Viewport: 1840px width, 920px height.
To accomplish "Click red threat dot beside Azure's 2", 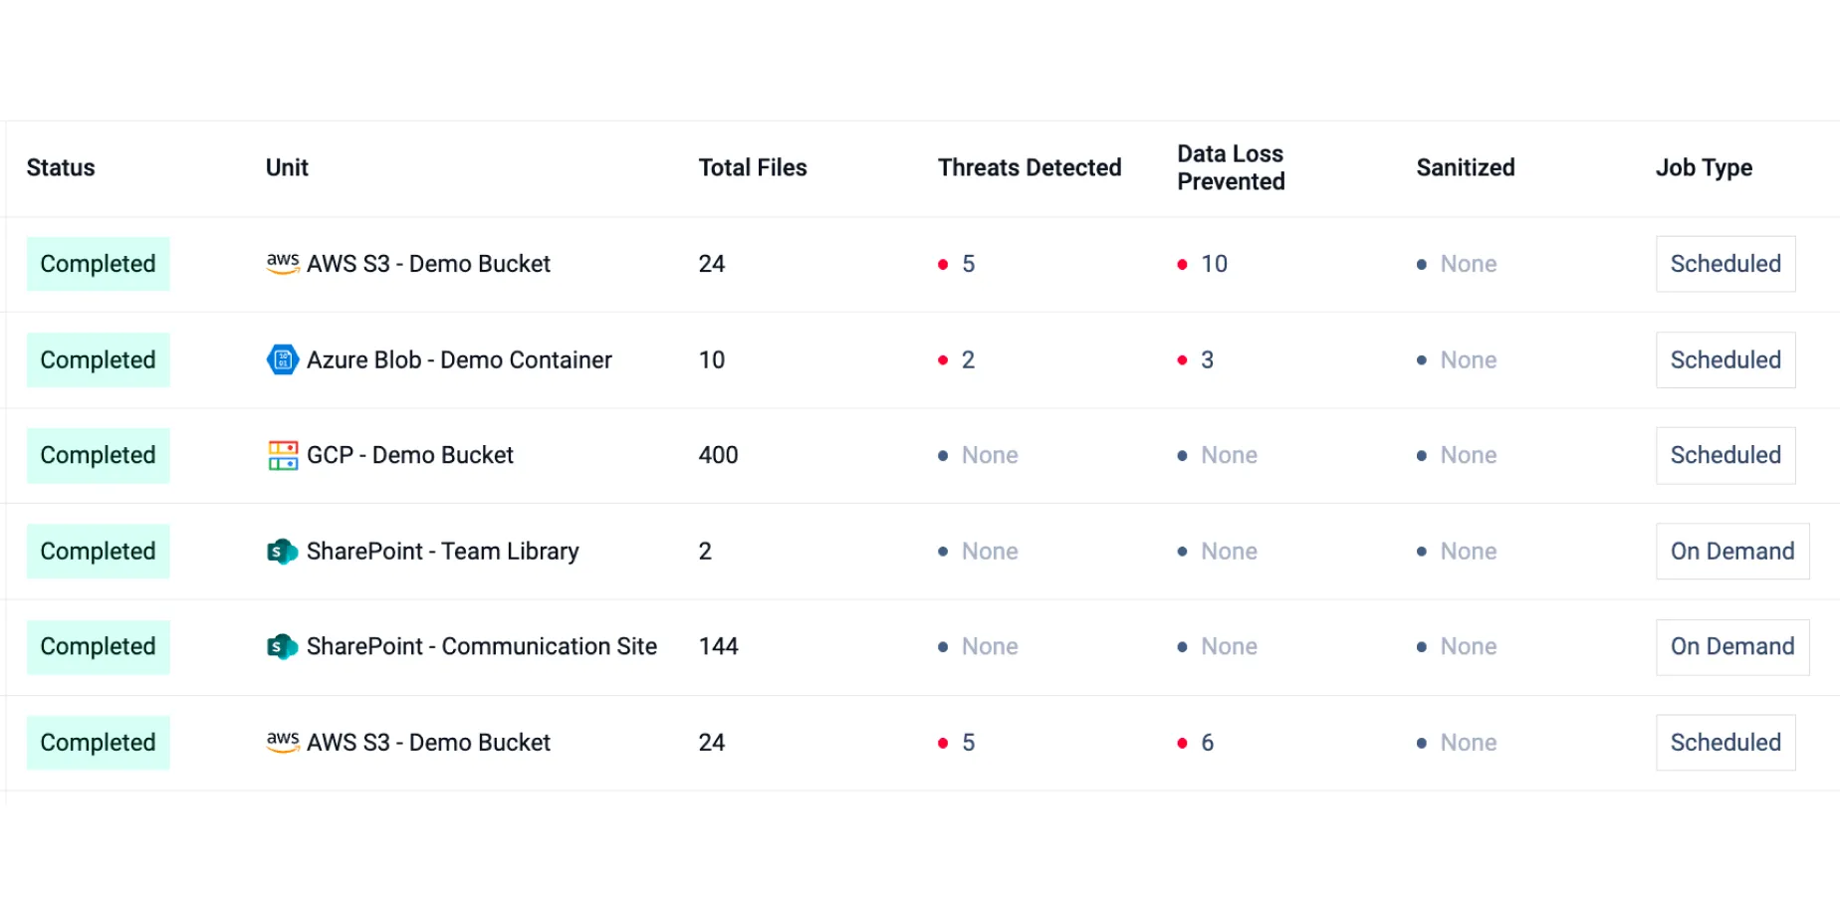I will pos(943,360).
